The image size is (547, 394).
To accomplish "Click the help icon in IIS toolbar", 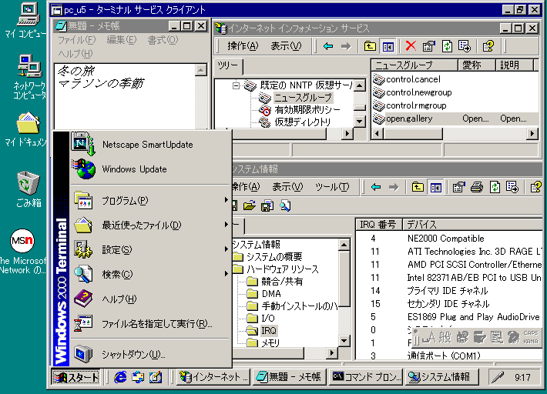I will 488,46.
